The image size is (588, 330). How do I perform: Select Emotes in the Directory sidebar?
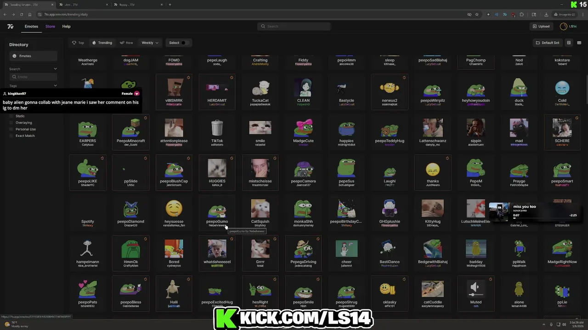click(x=33, y=56)
